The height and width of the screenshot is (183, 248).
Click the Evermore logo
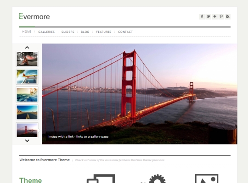[x=34, y=16]
